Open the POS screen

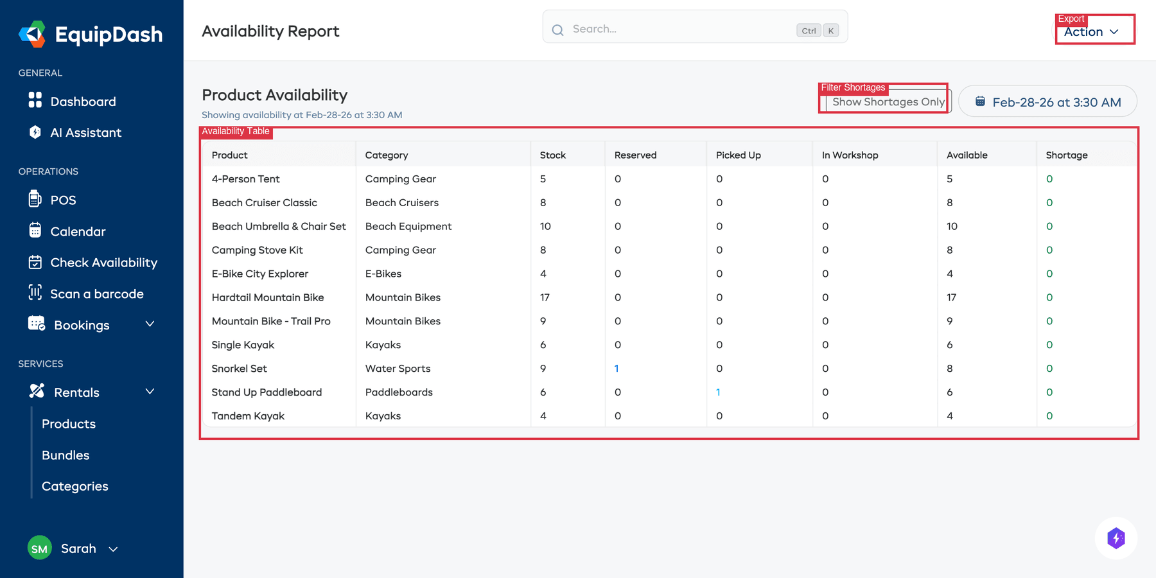coord(62,200)
